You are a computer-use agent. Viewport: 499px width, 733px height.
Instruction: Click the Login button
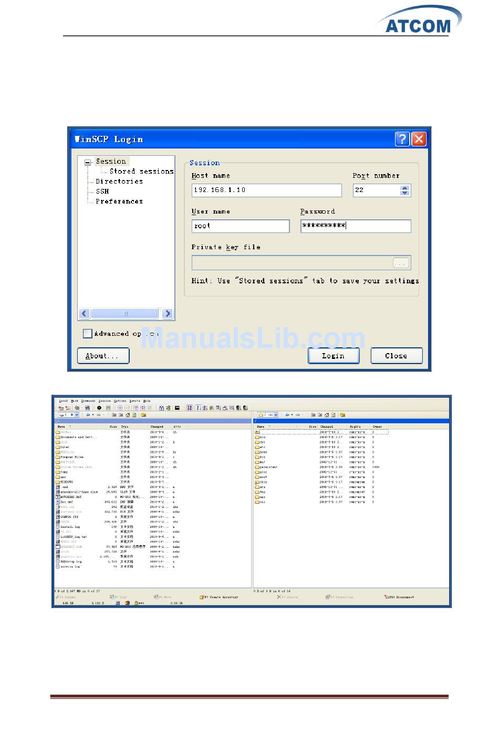[334, 356]
